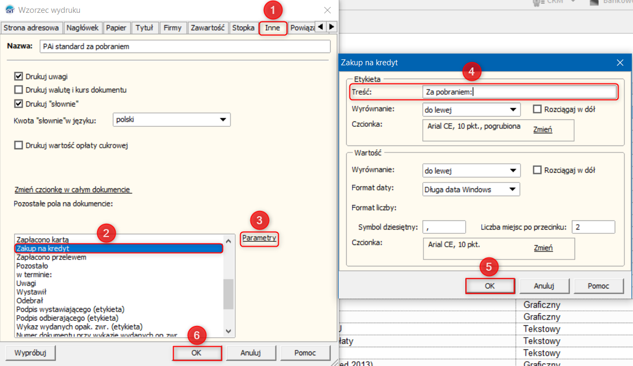
Task: Toggle the Drukuj "słownie" checkbox
Action: click(19, 104)
